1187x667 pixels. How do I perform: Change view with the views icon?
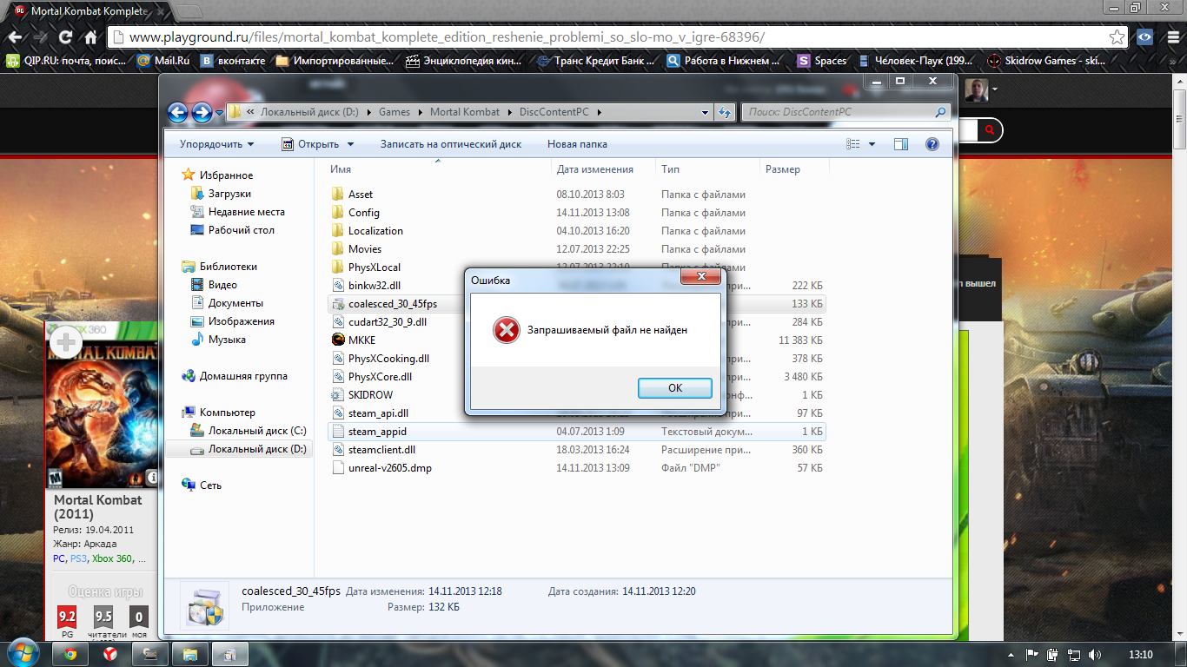click(x=853, y=144)
